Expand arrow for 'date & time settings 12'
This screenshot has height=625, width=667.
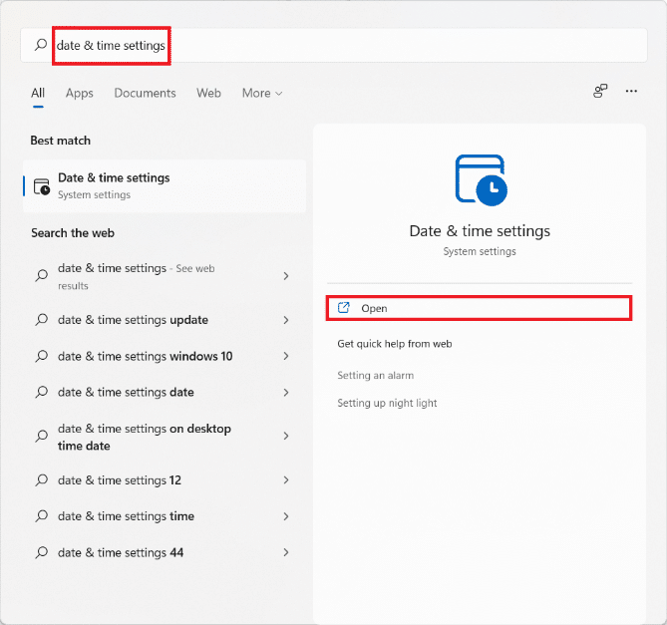[286, 480]
